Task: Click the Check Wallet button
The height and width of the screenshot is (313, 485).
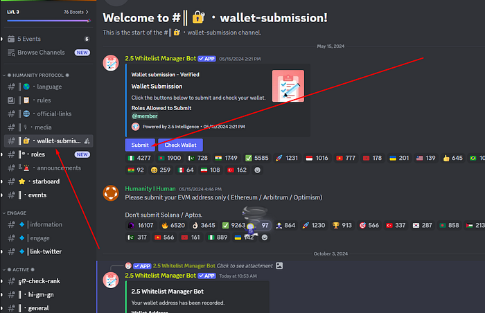Action: point(180,145)
